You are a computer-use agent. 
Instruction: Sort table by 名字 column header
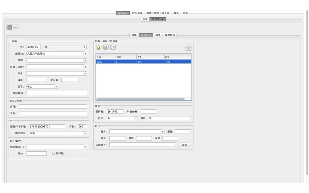[150, 56]
